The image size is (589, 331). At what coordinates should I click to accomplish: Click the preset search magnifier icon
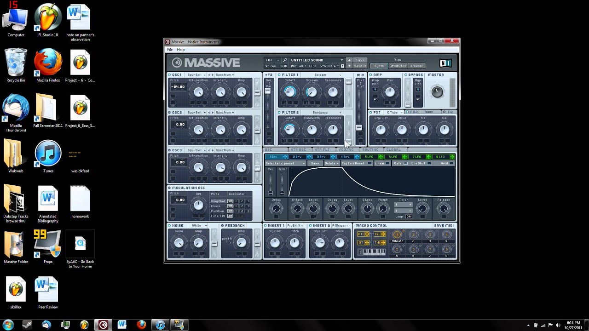point(285,60)
